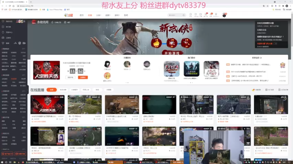
Task: Open the 大神教学 hot recommendation thumbnail
Action: (x=211, y=69)
